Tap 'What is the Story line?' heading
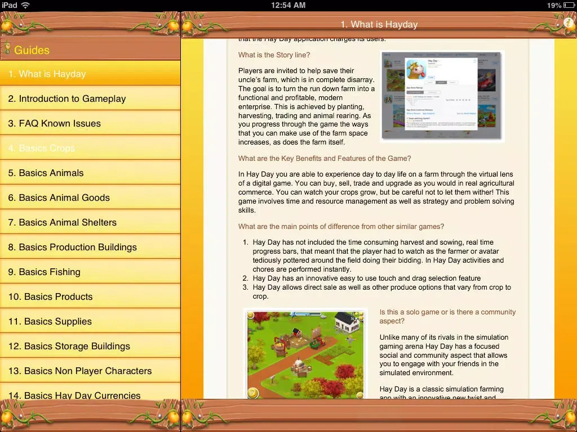Image resolution: width=577 pixels, height=432 pixels. (x=274, y=55)
